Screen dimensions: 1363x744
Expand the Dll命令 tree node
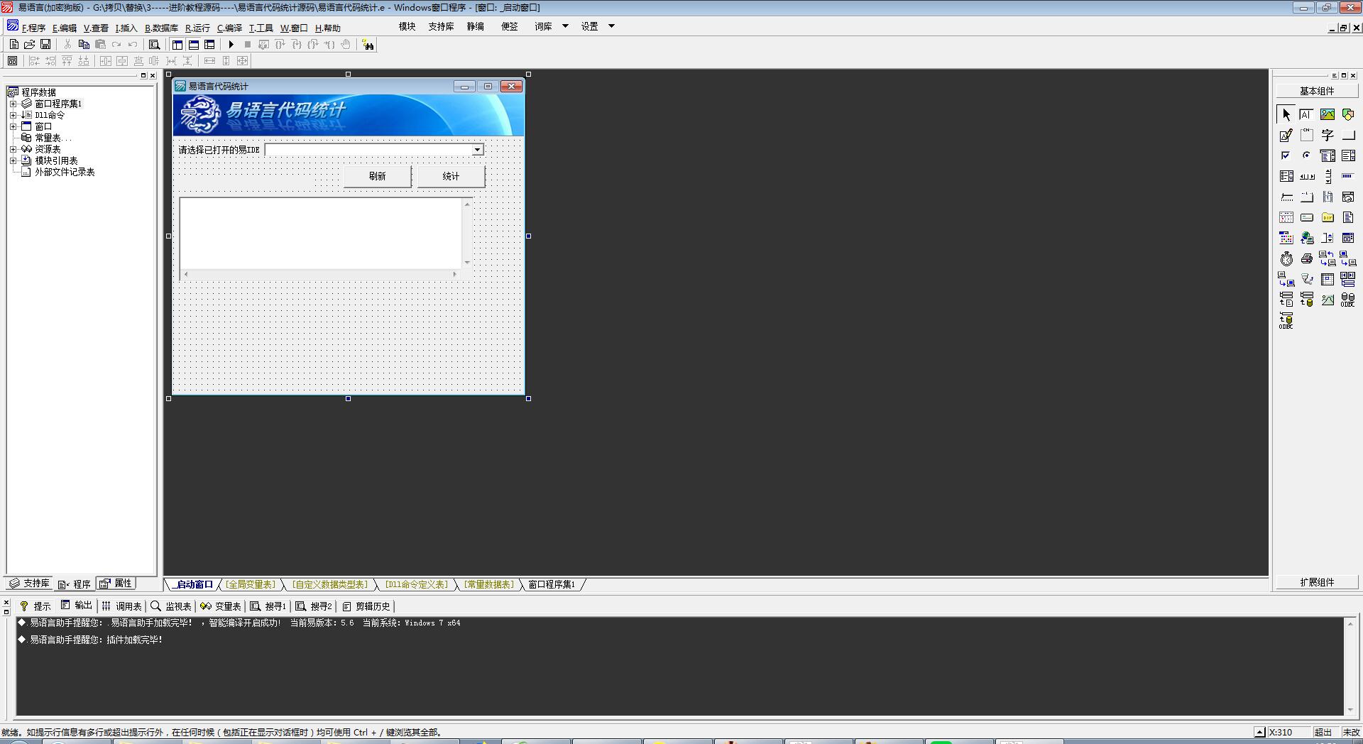click(x=13, y=115)
